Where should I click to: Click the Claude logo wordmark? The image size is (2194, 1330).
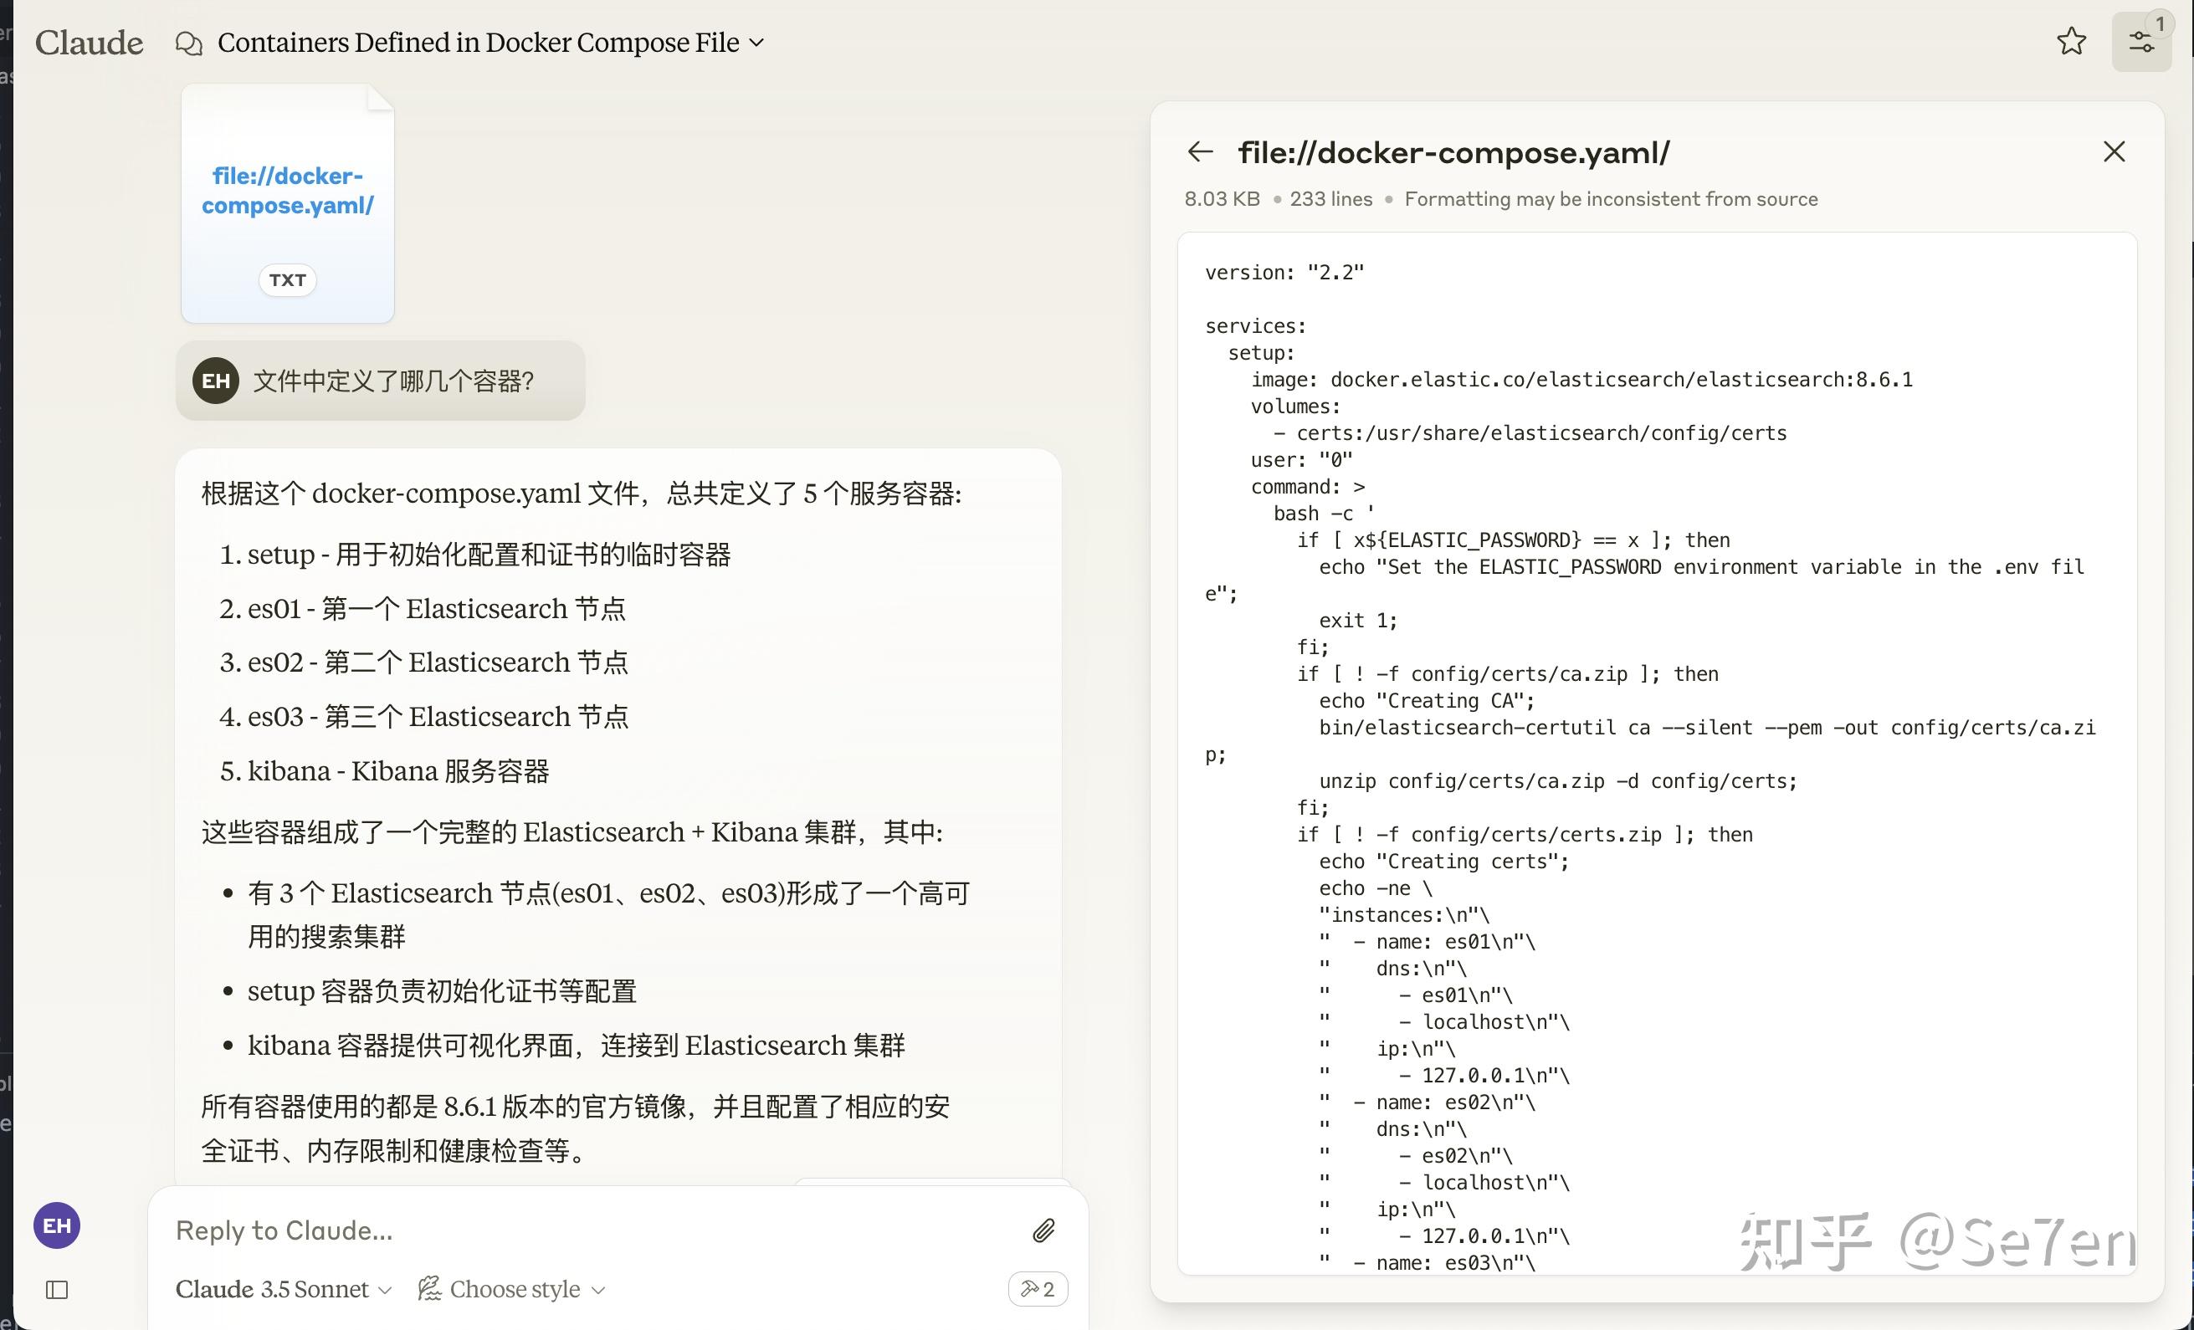(x=88, y=41)
